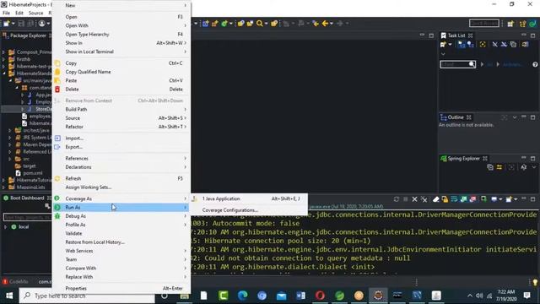This screenshot has width=540, height=304.
Task: Select the Boot Dashboard tab
Action: [27, 198]
